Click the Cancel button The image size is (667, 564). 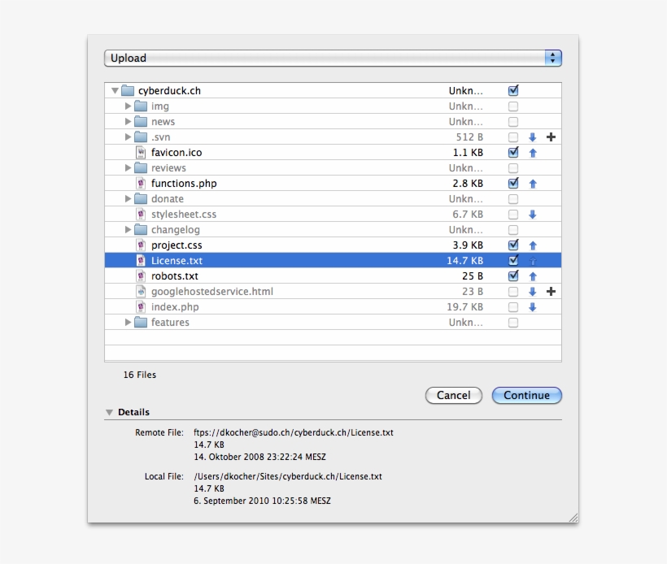tap(453, 396)
